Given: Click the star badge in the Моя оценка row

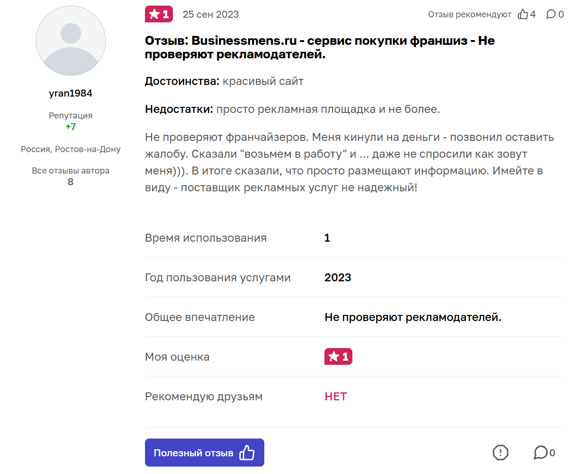Looking at the screenshot, I should click(x=338, y=356).
